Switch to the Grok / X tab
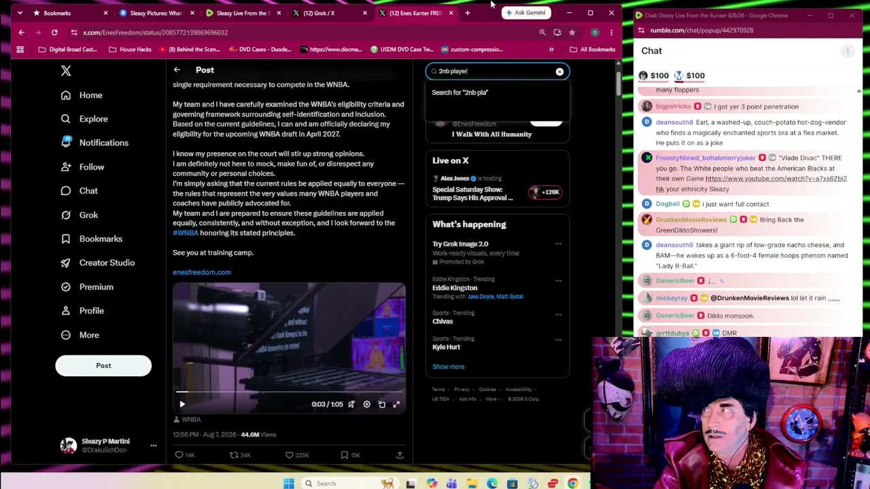This screenshot has width=870, height=489. tap(329, 13)
